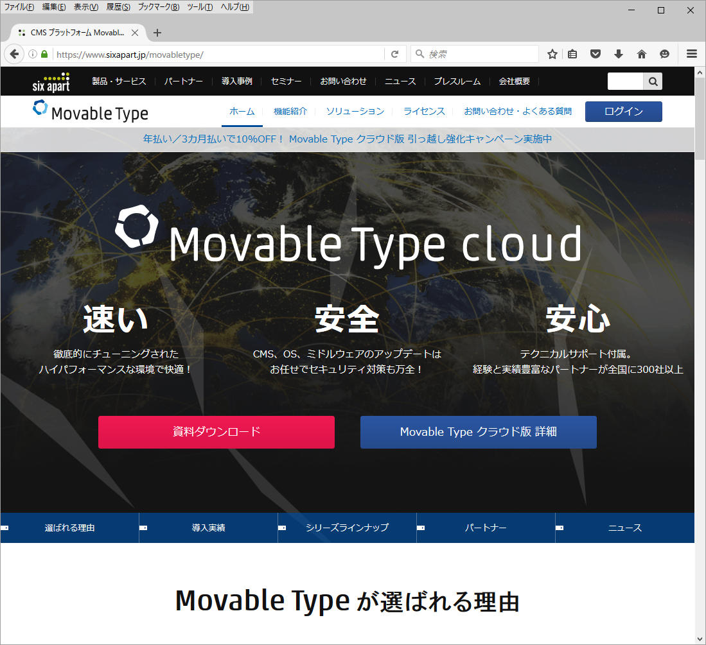Screen dimensions: 706x645
Task: Select お問い合わせ・よくある質問 tab
Action: (x=518, y=111)
